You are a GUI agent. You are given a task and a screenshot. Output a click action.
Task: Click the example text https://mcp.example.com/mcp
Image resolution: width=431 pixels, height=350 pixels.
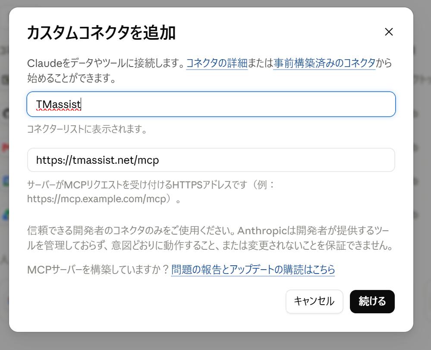click(97, 199)
